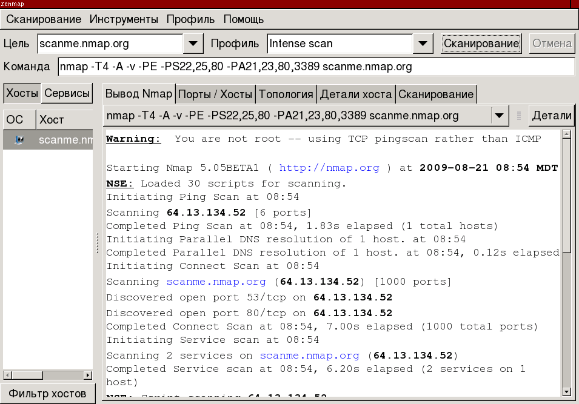Switch to the Хосты side tab
This screenshot has width=579, height=404.
22,93
